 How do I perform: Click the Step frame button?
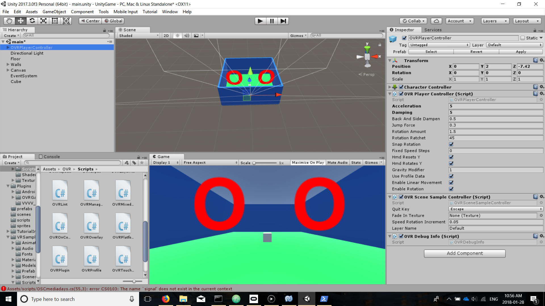[283, 21]
